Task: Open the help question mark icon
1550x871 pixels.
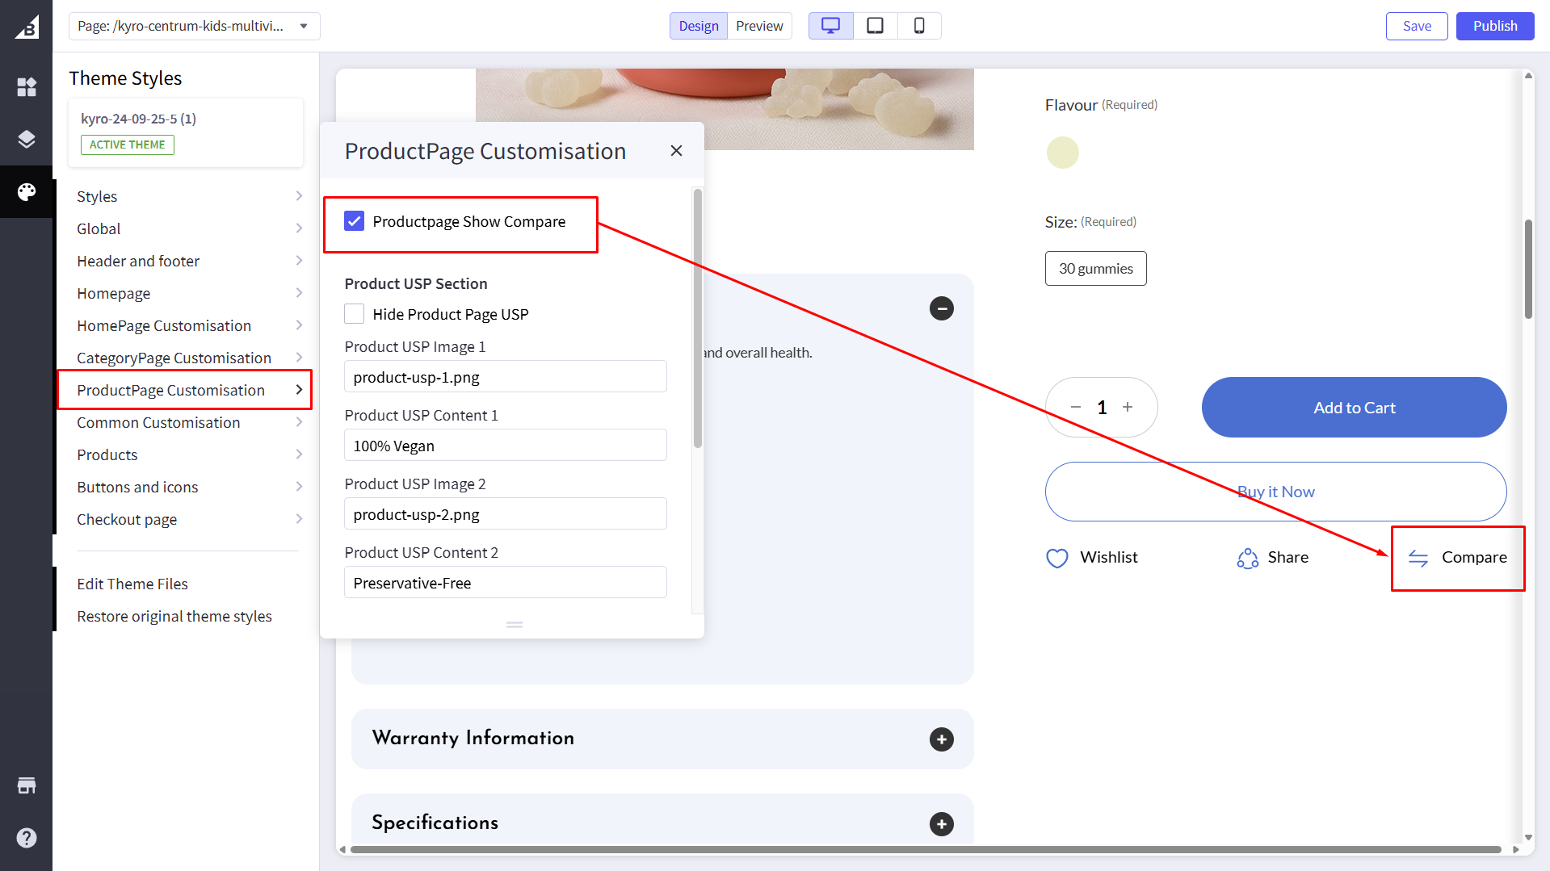Action: click(x=27, y=838)
